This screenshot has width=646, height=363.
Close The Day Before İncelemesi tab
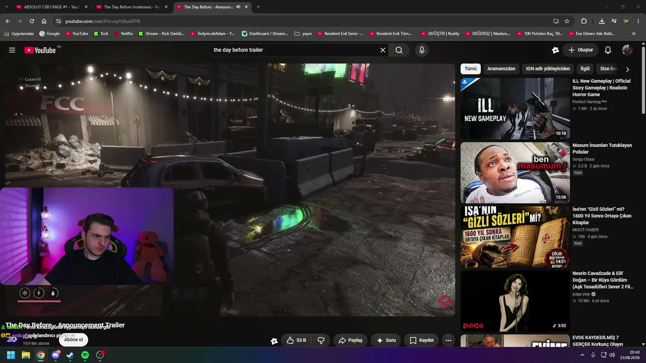pos(166,7)
